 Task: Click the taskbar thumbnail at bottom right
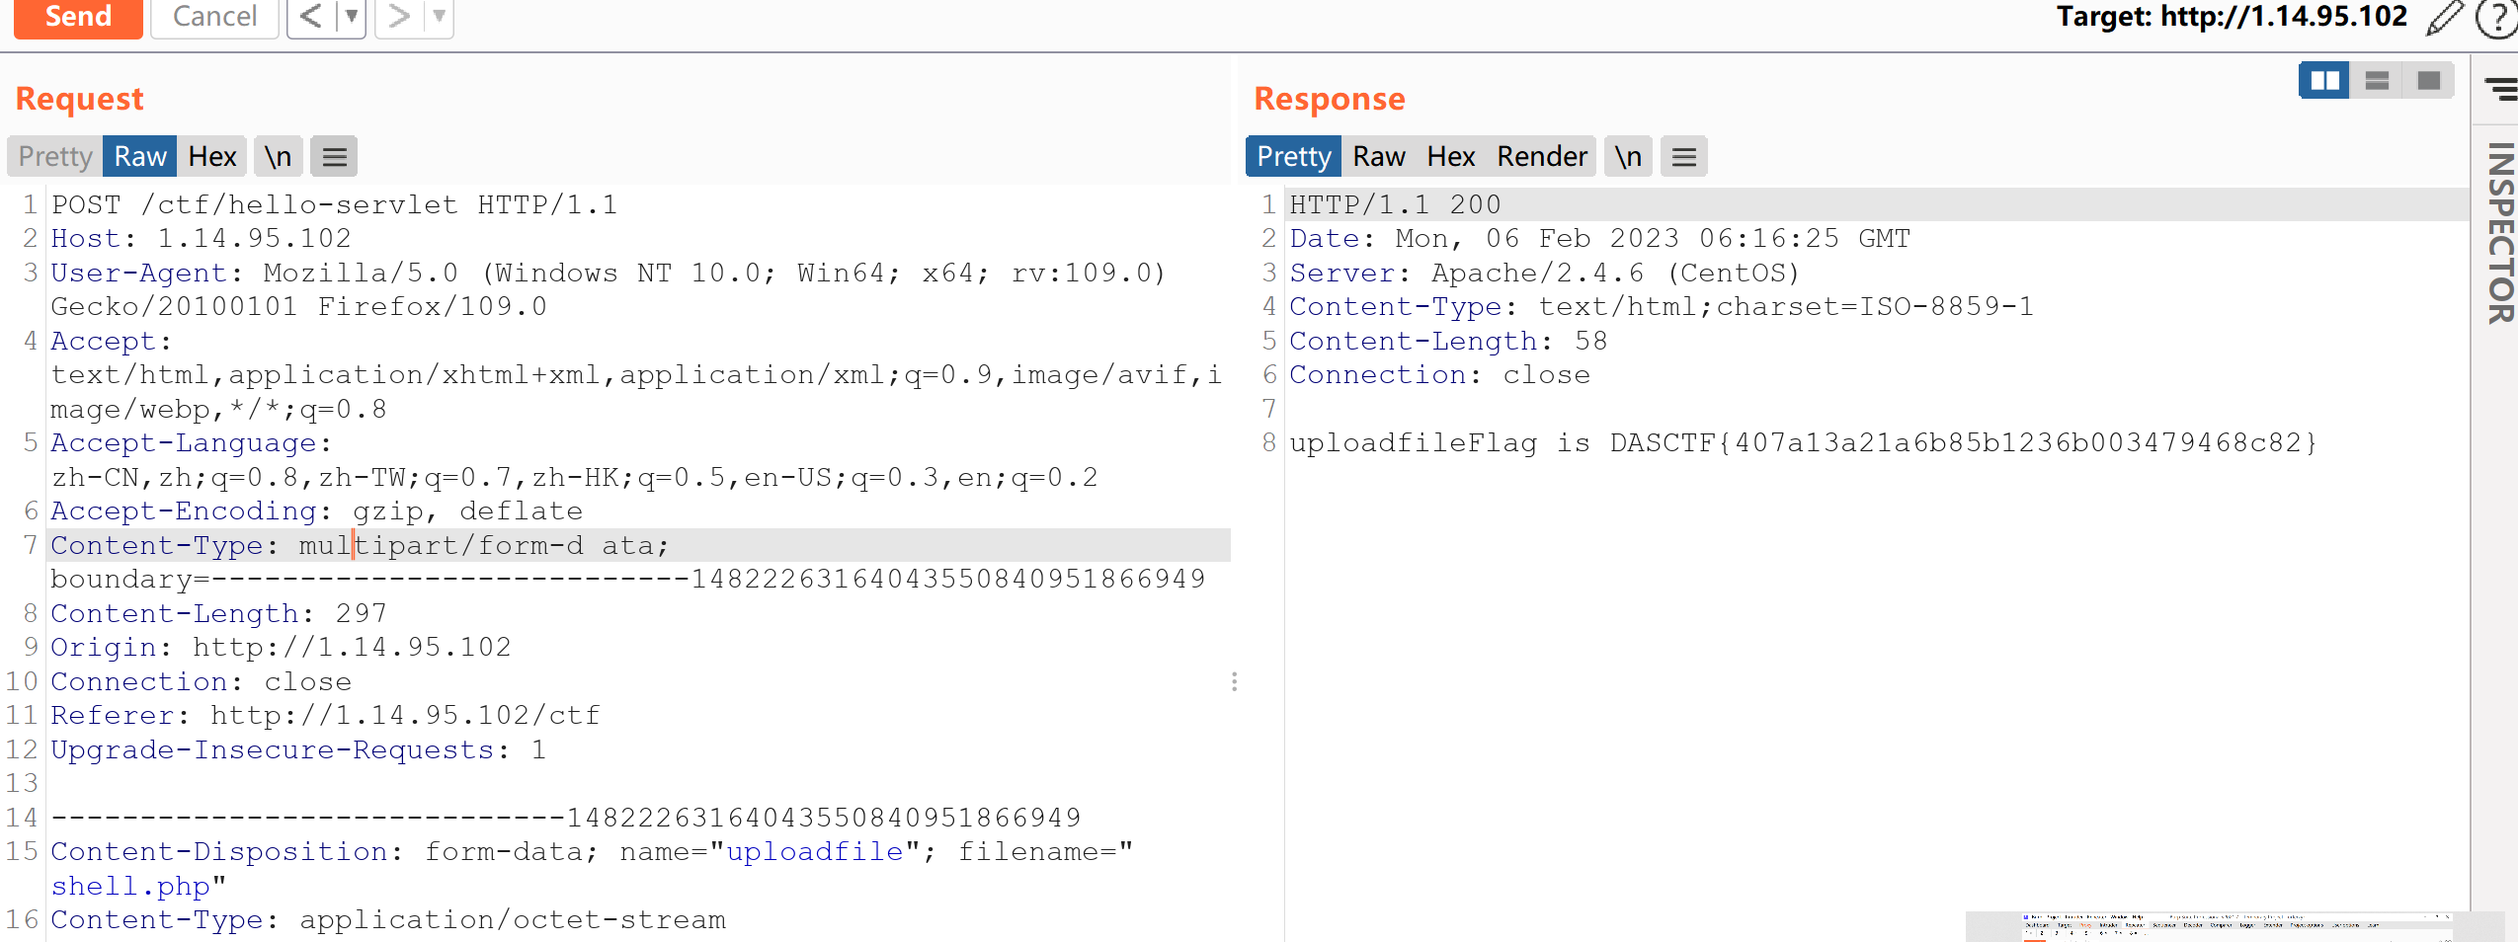pyautogui.click(x=2234, y=926)
